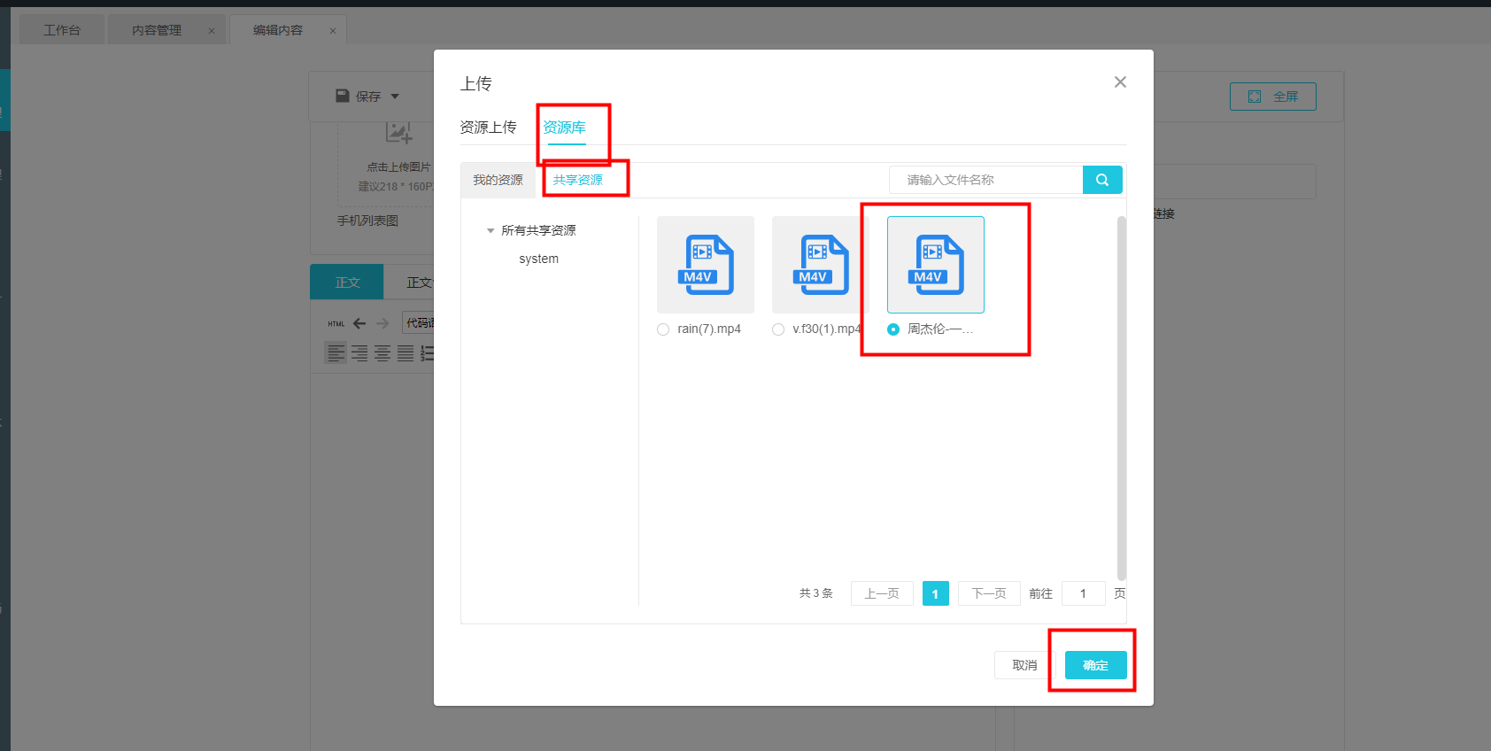
Task: Apply right alignment icon in editor
Action: (359, 353)
